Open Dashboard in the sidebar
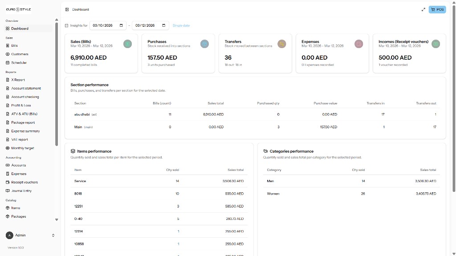456x256 pixels. pyautogui.click(x=29, y=28)
